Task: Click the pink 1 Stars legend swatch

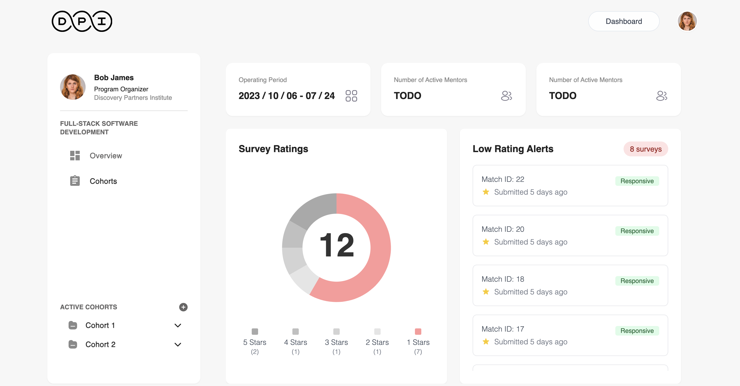Action: point(418,332)
